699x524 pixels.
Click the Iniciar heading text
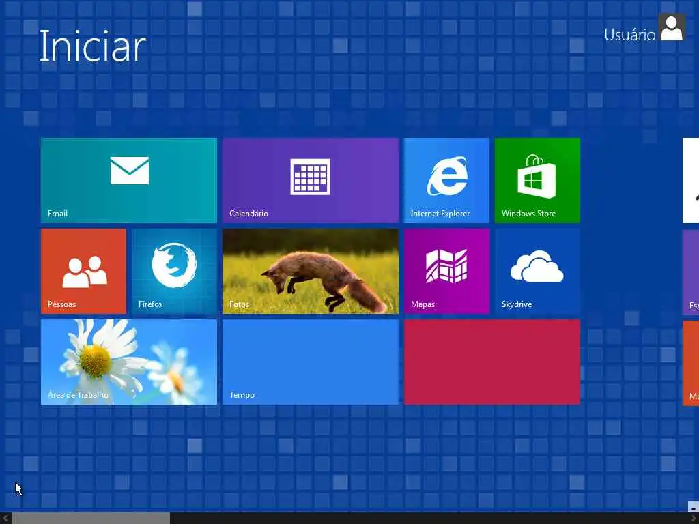[x=93, y=46]
